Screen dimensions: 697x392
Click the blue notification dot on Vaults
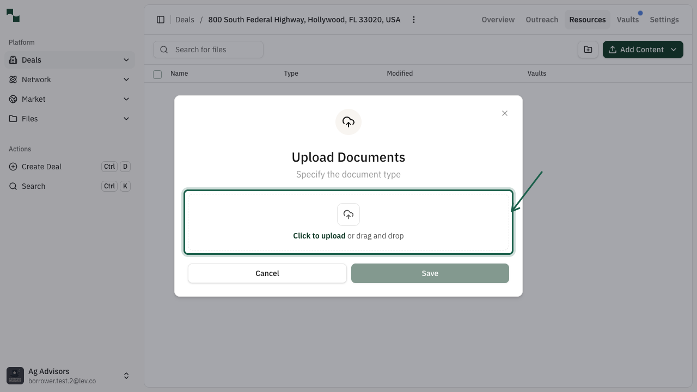640,12
